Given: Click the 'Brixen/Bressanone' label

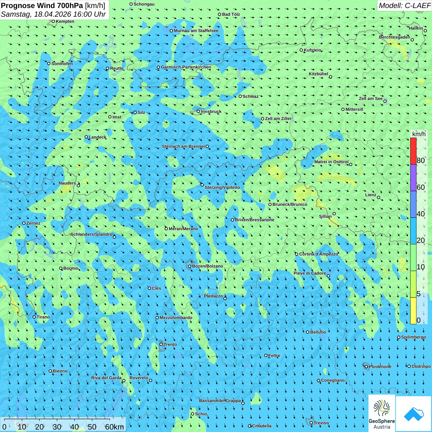Looking at the screenshot, I should 255,220.
